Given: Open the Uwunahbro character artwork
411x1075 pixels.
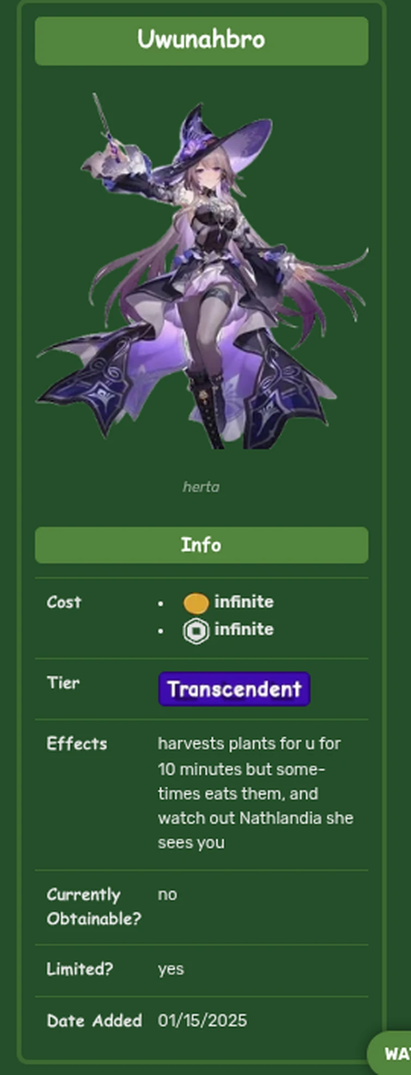Looking at the screenshot, I should coord(202,271).
